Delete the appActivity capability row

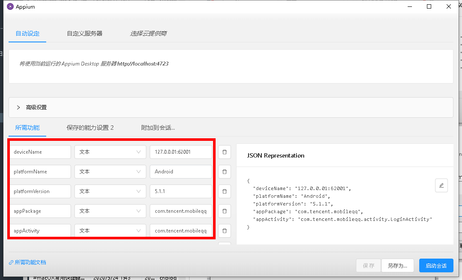(225, 231)
